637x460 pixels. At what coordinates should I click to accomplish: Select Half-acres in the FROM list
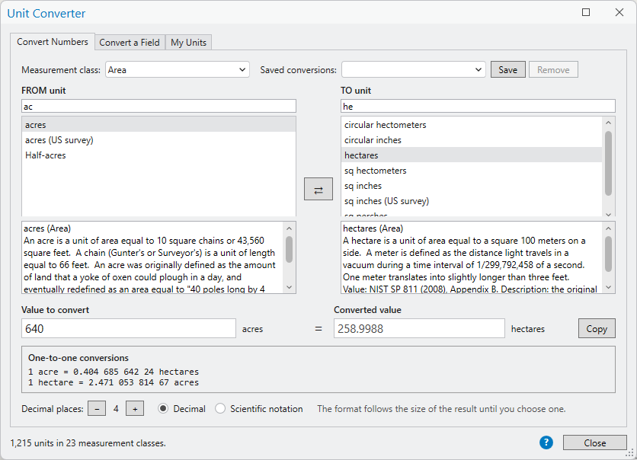click(x=158, y=155)
